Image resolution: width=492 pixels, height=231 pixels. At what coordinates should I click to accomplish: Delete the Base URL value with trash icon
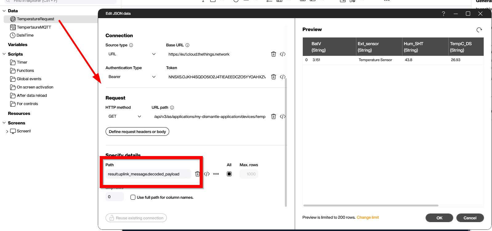273,54
